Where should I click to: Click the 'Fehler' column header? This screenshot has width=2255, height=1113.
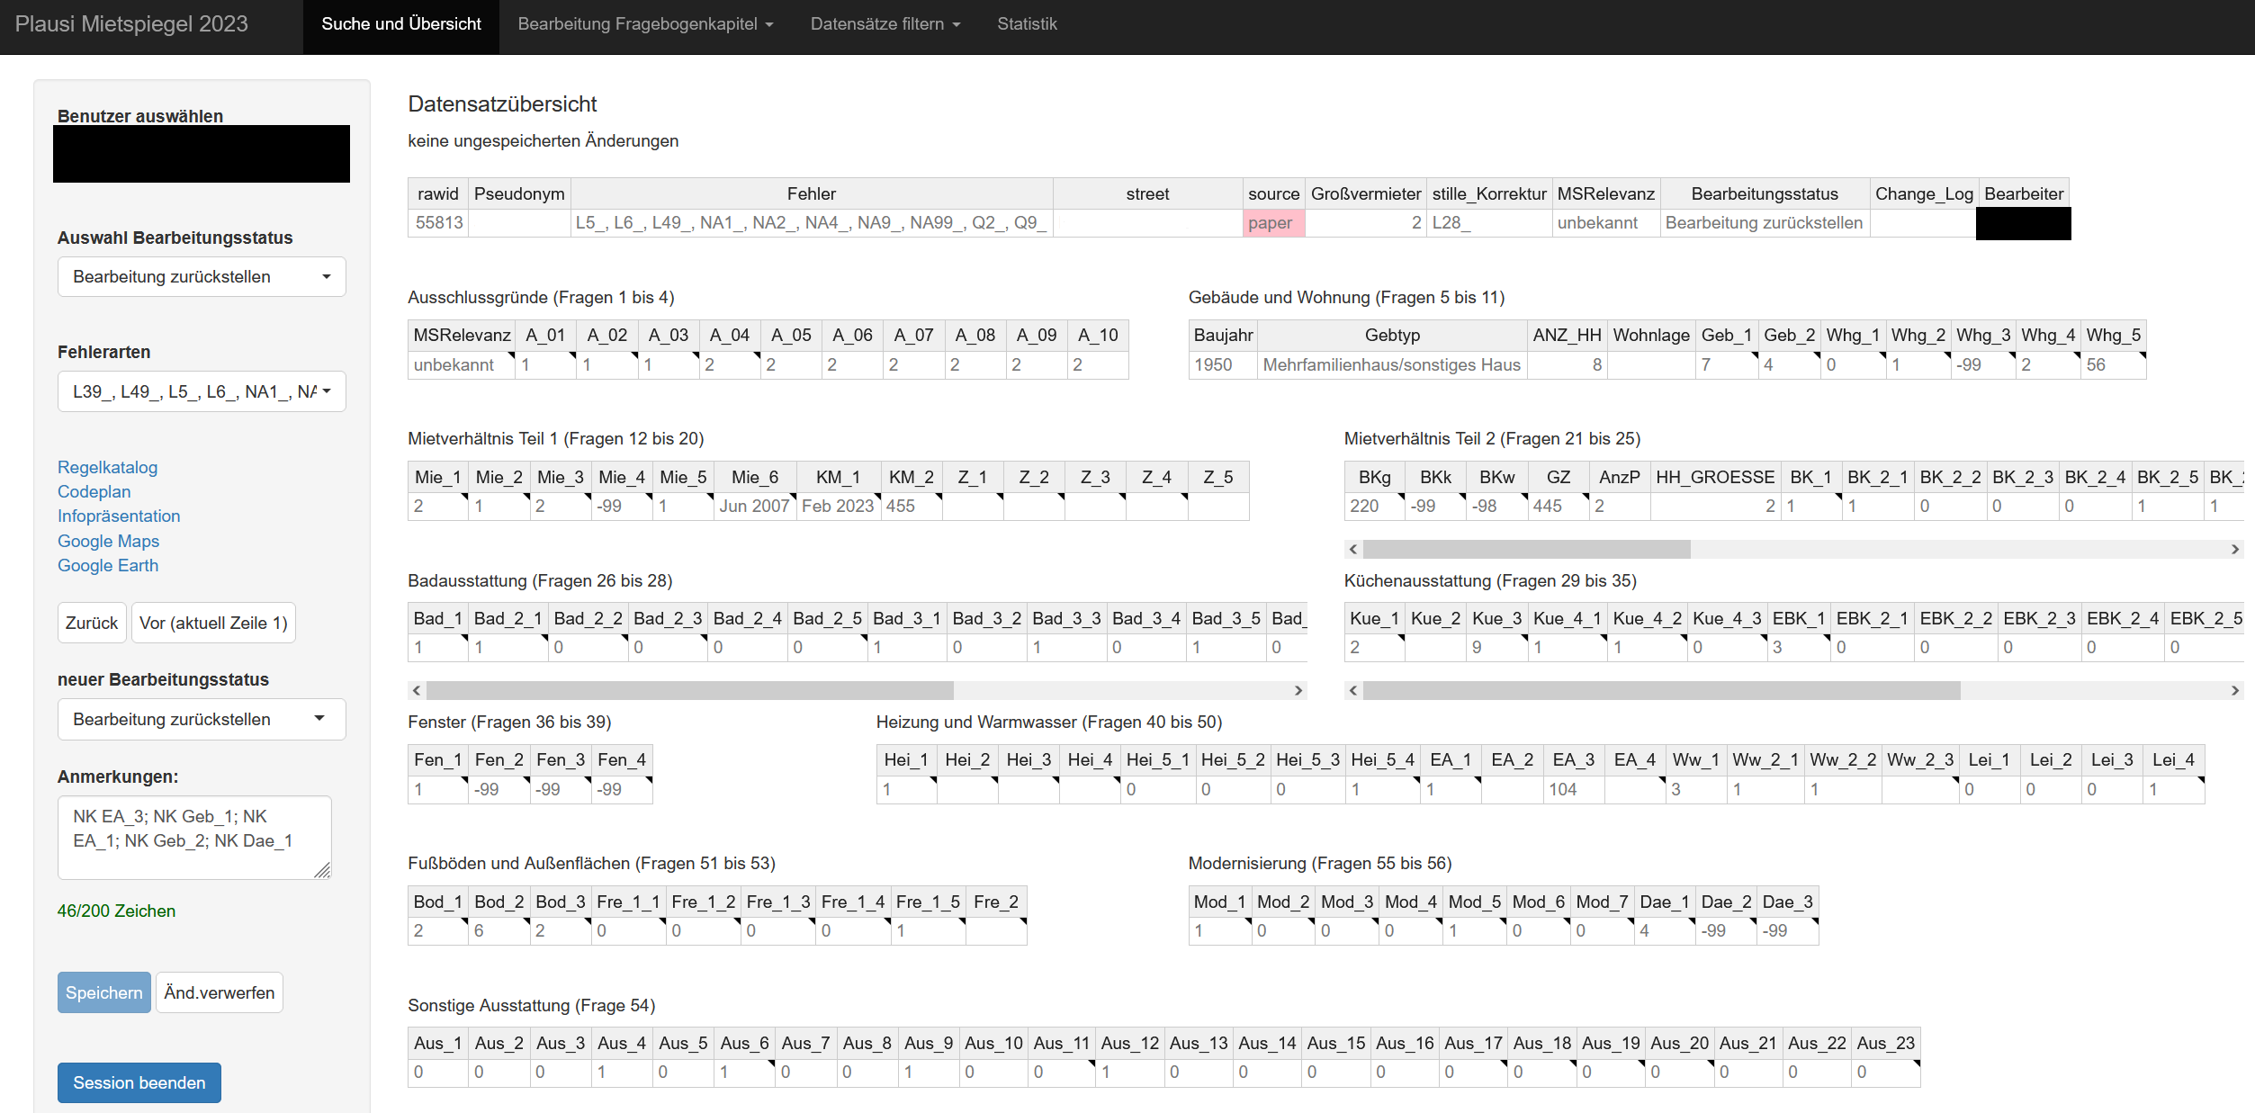pyautogui.click(x=812, y=193)
